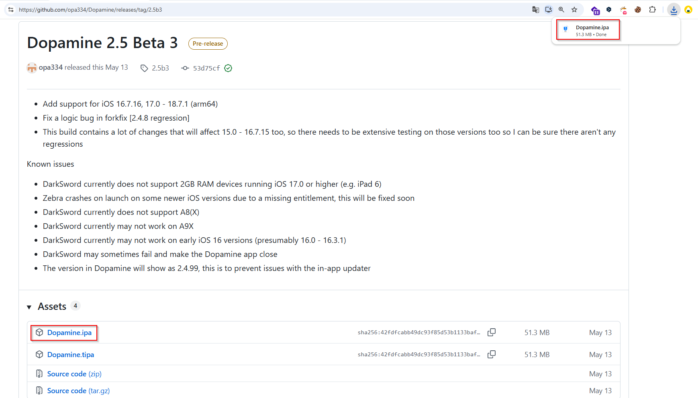Click the sha256 hash text in Dopamine.ipa row

(419, 332)
